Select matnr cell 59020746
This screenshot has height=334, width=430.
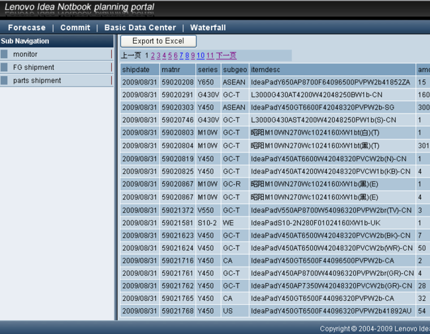pyautogui.click(x=178, y=120)
